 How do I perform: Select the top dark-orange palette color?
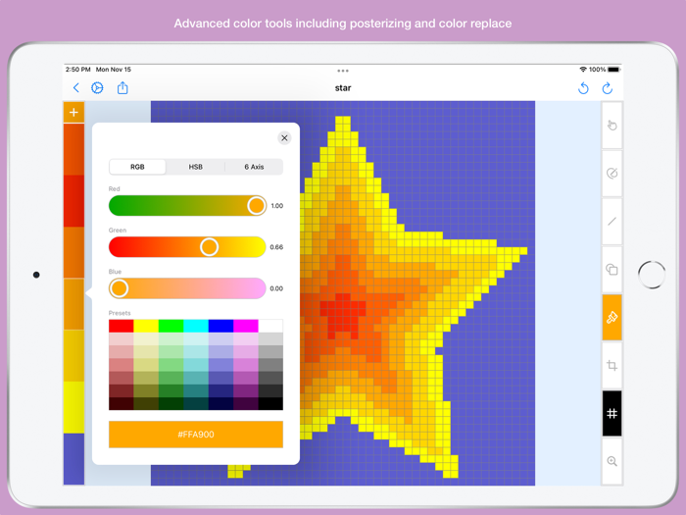(x=73, y=149)
